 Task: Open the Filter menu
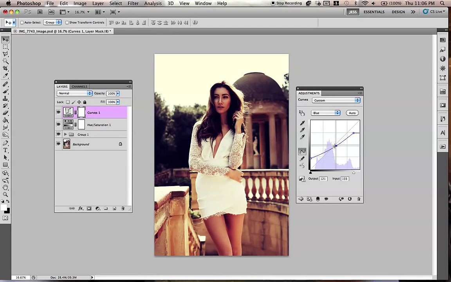coord(133,4)
